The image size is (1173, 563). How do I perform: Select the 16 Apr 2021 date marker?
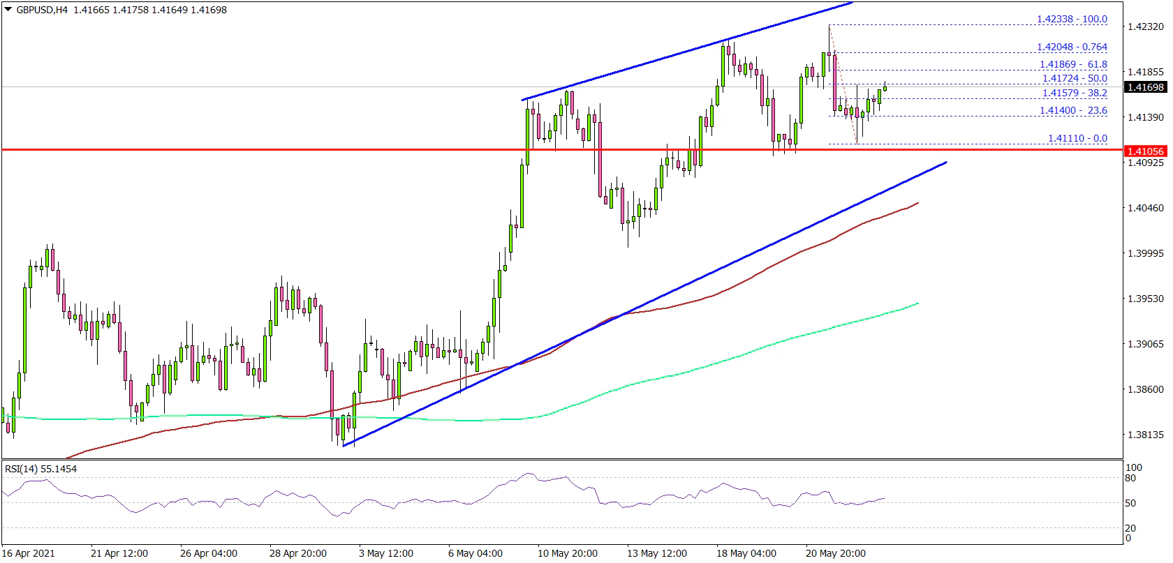tap(29, 553)
